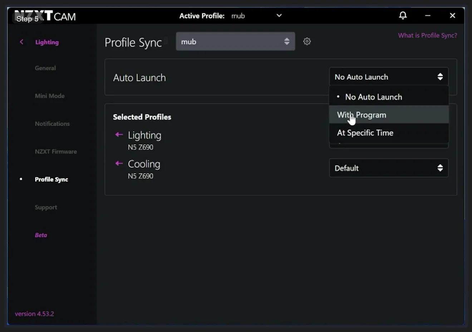Click the NZXT CAM logo
Image resolution: width=472 pixels, height=332 pixels.
[45, 16]
